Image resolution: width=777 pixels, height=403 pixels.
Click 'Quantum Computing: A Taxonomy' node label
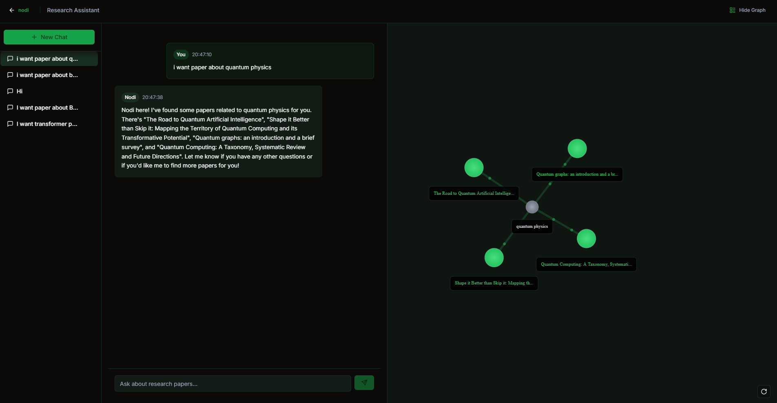[586, 264]
